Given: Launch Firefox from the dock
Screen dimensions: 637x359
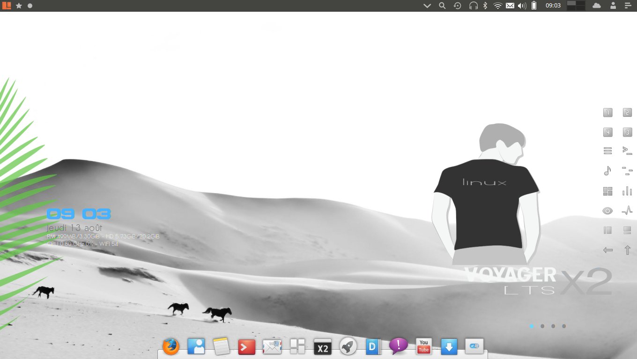Looking at the screenshot, I should coord(171,347).
